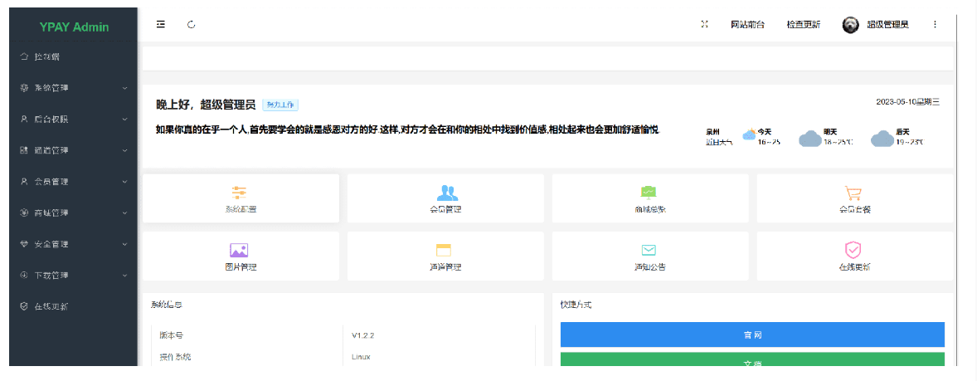Toggle fullscreen using the expand icon
This screenshot has height=381, width=977.
(705, 24)
